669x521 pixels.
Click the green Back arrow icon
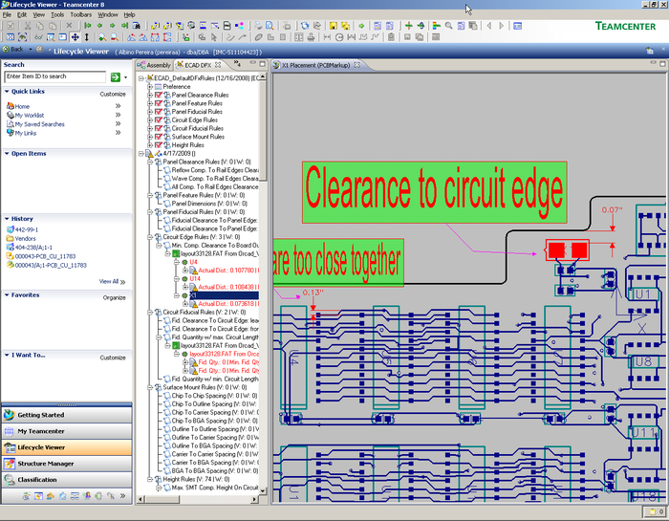pos(6,49)
